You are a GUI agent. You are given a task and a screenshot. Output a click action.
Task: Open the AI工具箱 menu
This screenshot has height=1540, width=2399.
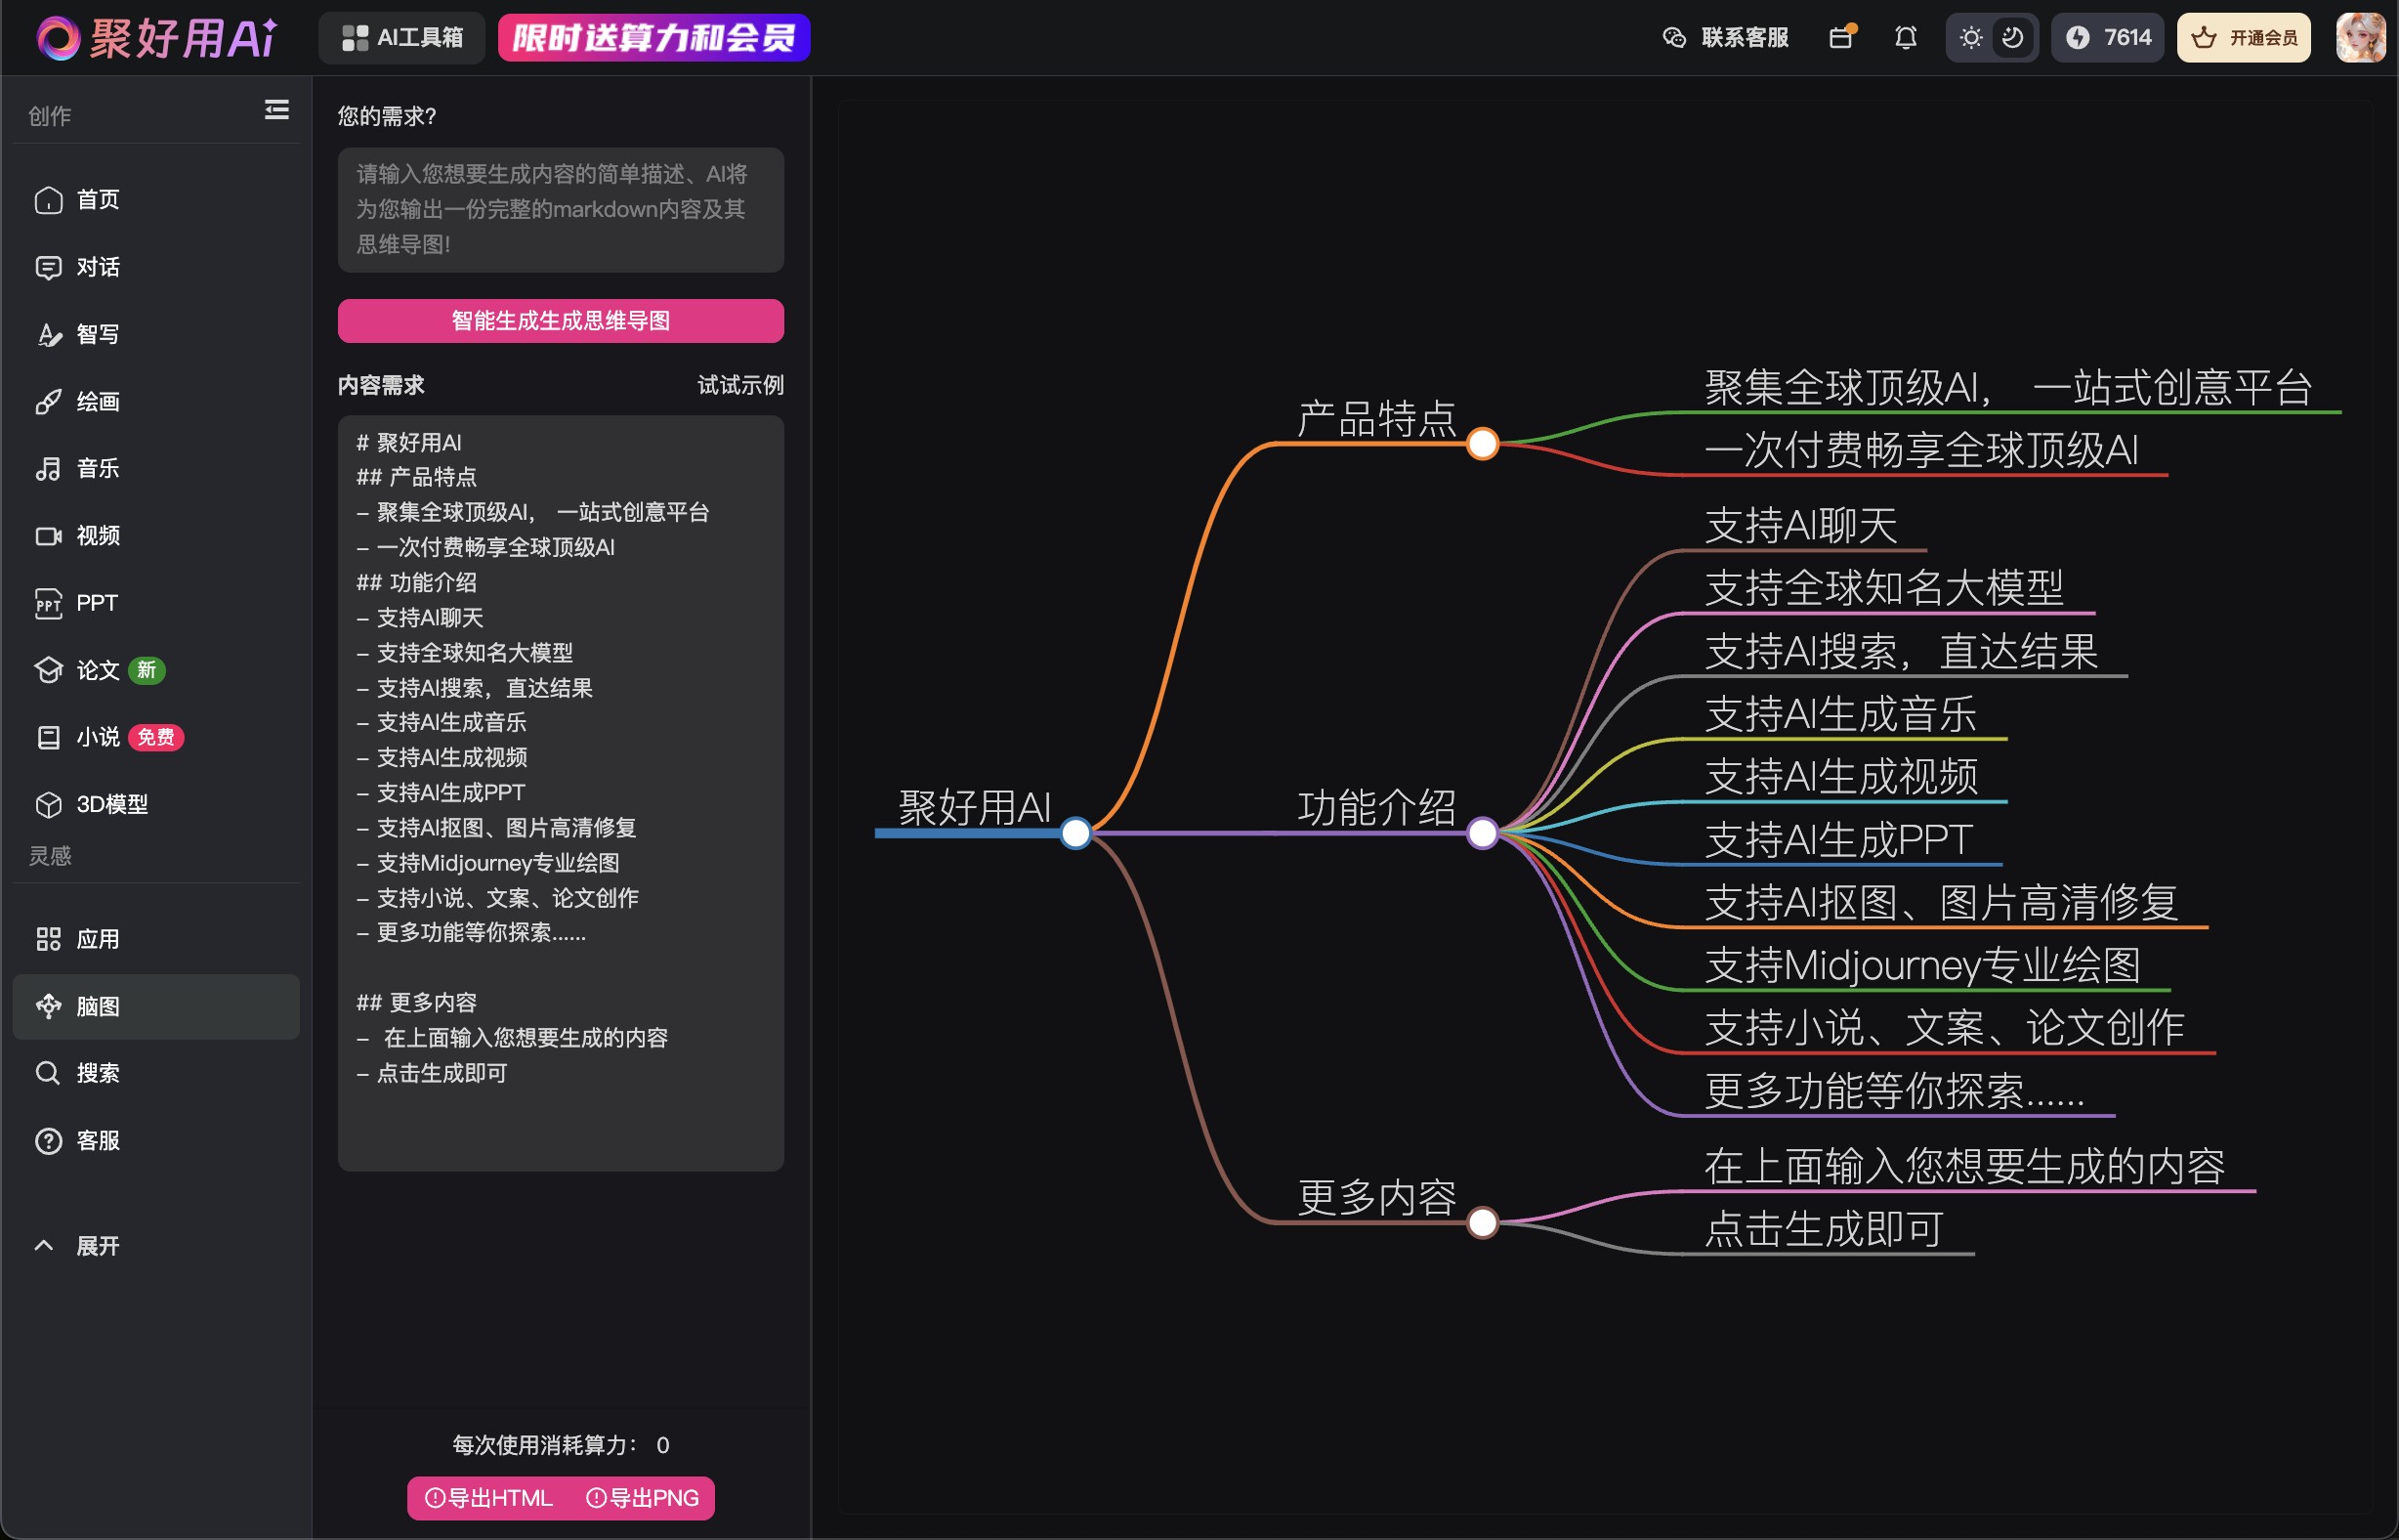(401, 38)
